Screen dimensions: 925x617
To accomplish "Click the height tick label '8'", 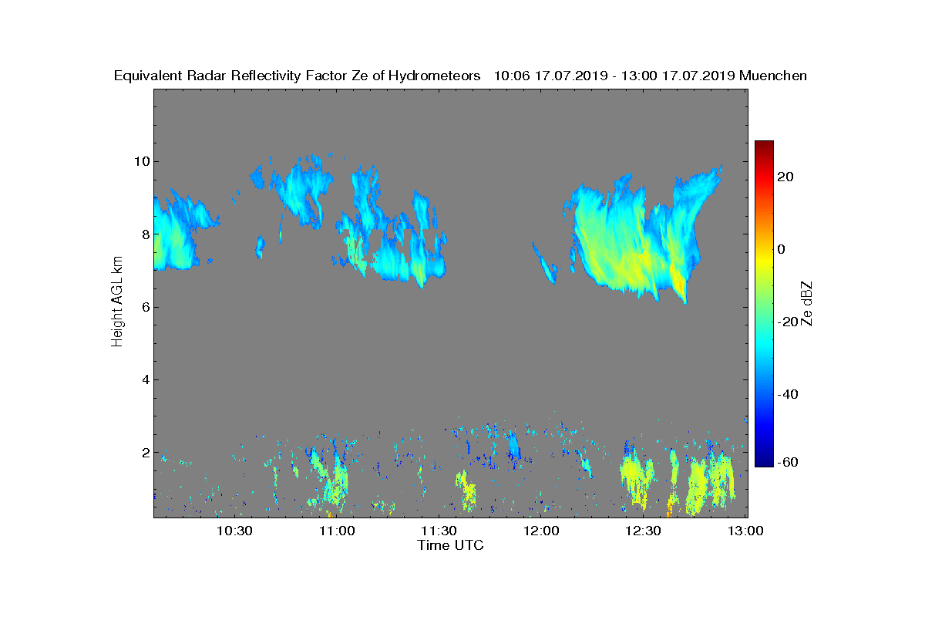I will point(144,234).
